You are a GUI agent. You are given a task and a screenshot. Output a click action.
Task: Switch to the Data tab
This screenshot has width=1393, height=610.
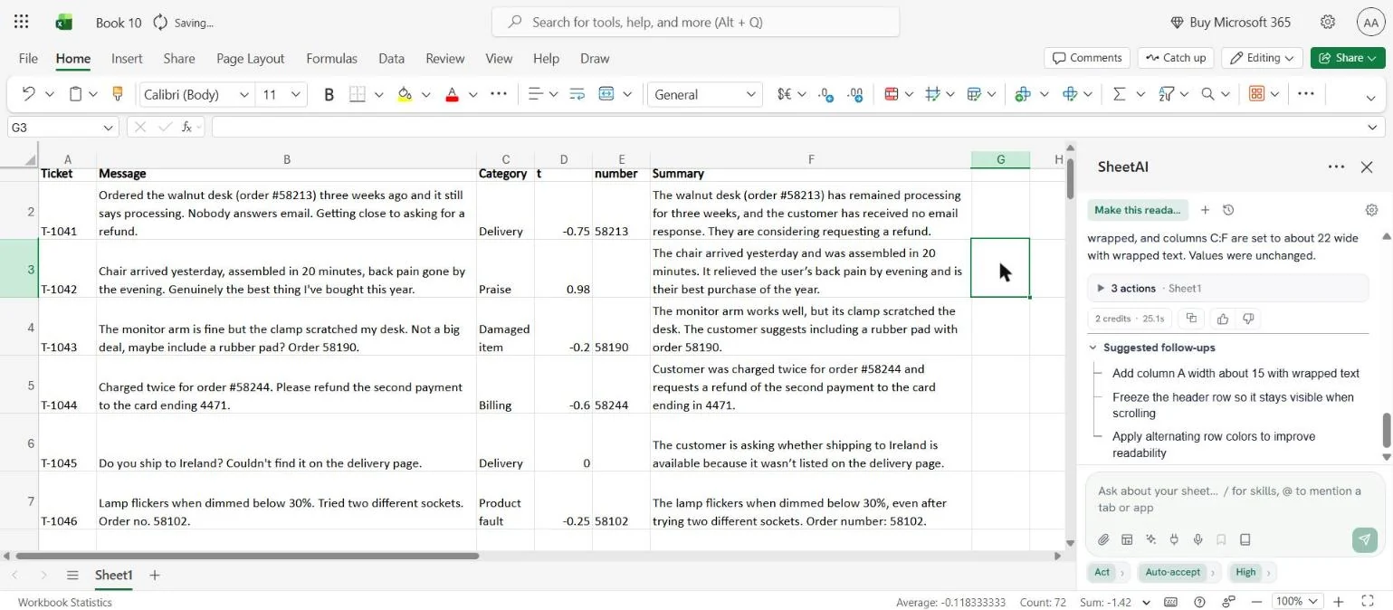click(391, 58)
